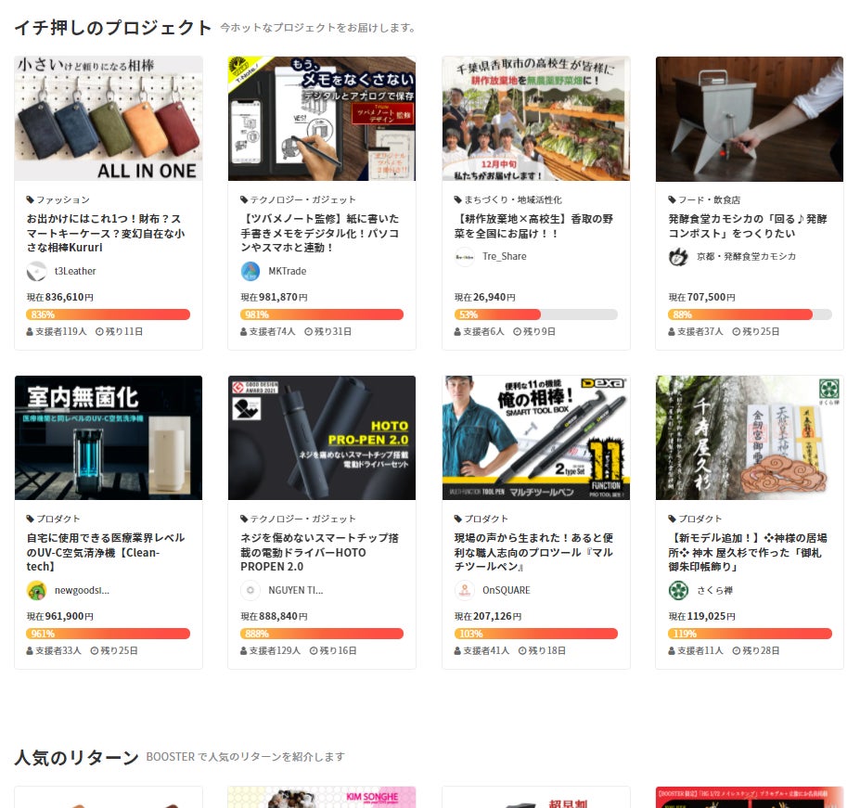Select the フード・飲食店 category tag

point(704,200)
